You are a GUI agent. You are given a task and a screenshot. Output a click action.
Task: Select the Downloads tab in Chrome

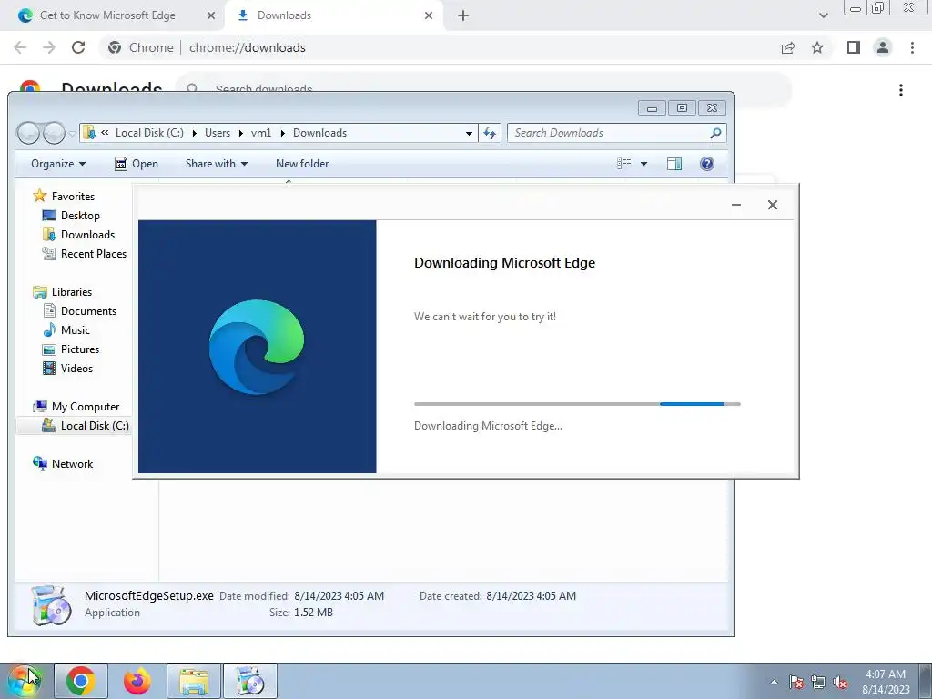click(x=334, y=15)
